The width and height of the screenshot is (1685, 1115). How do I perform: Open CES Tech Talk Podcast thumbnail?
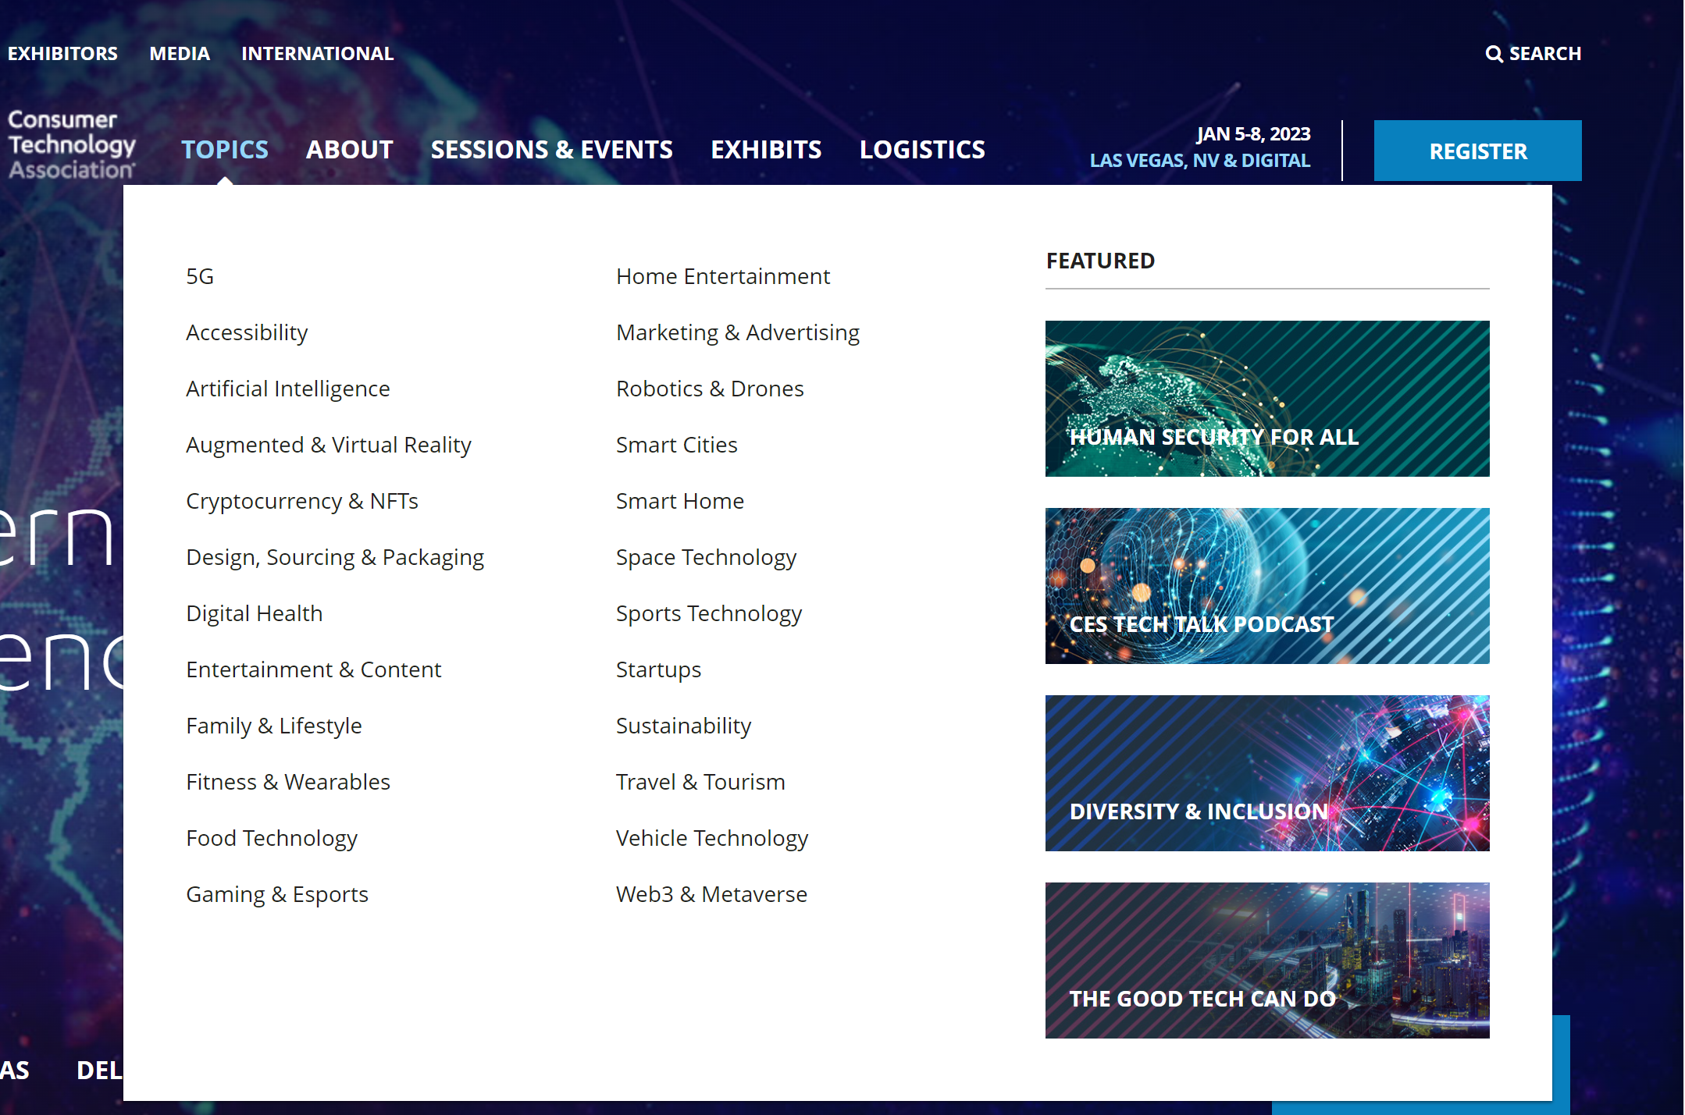1266,585
